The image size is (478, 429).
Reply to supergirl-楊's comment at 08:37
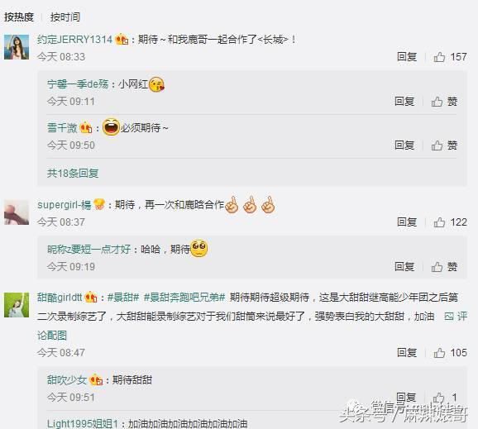point(407,222)
